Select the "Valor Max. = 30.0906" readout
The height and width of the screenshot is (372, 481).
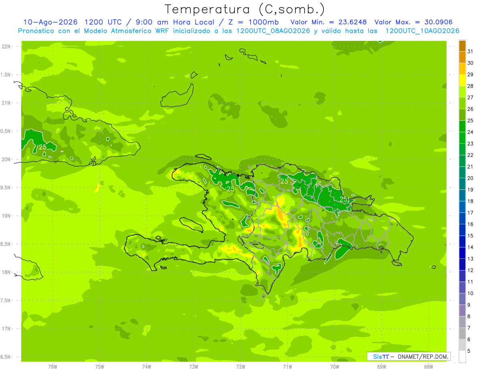[413, 22]
